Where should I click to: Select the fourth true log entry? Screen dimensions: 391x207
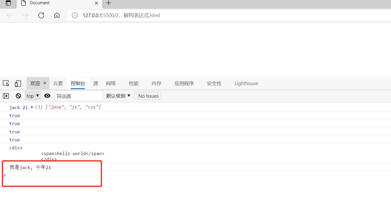[x=15, y=140]
